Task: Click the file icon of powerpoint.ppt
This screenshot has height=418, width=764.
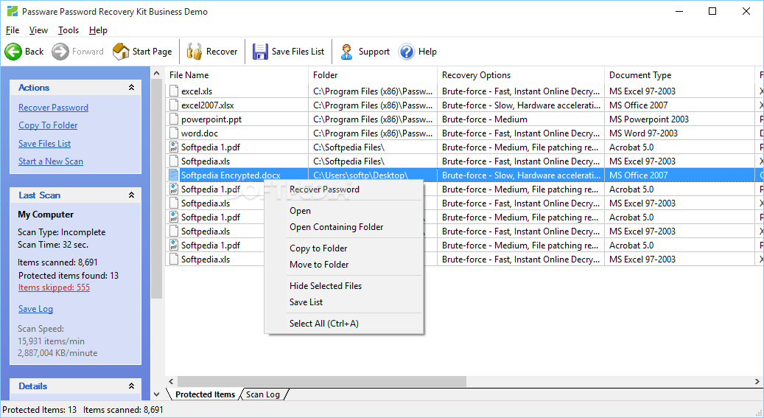Action: point(173,119)
